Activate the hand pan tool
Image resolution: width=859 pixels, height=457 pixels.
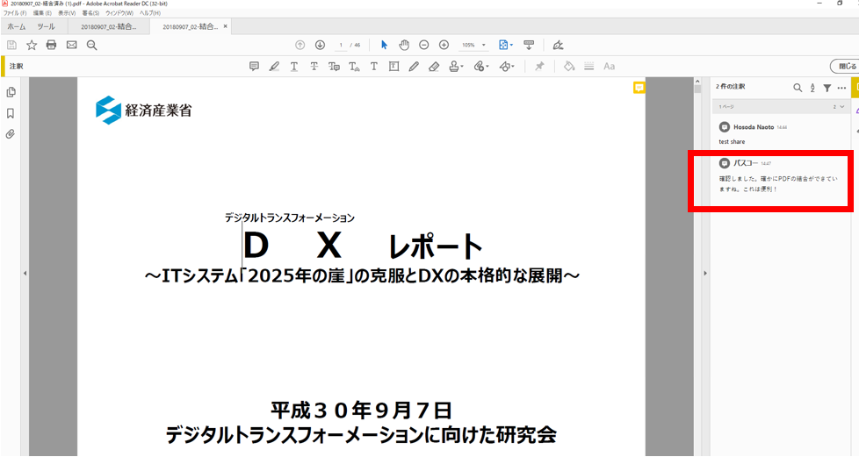[x=404, y=45]
